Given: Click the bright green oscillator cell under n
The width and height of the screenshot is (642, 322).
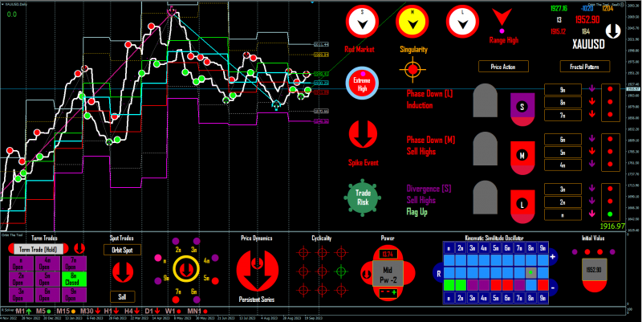Looking at the screenshot, I should pos(449,285).
